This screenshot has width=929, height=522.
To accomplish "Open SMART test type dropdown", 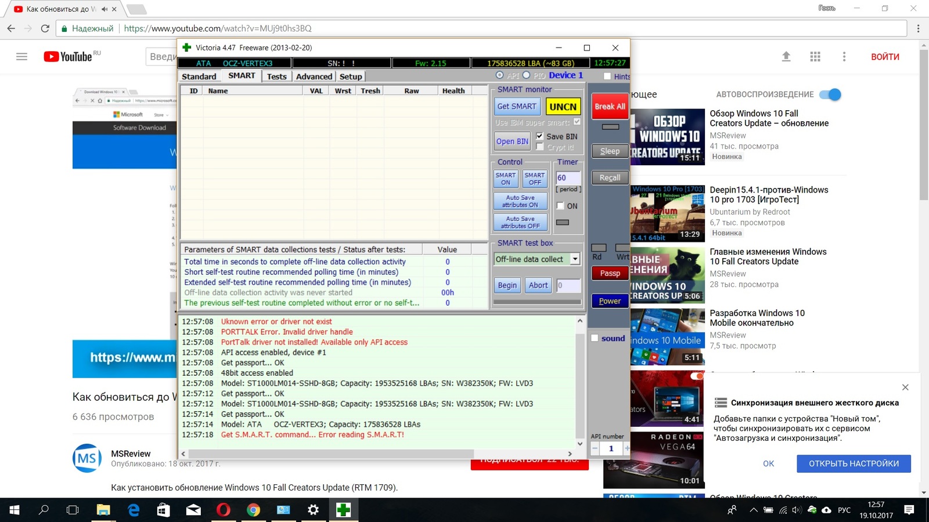I will point(575,259).
